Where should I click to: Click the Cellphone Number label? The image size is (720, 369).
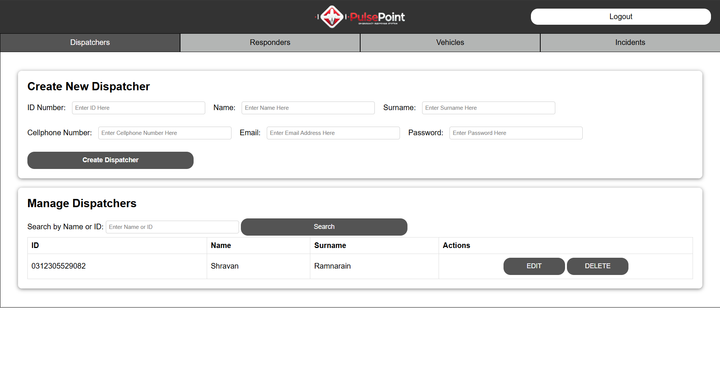tap(60, 133)
